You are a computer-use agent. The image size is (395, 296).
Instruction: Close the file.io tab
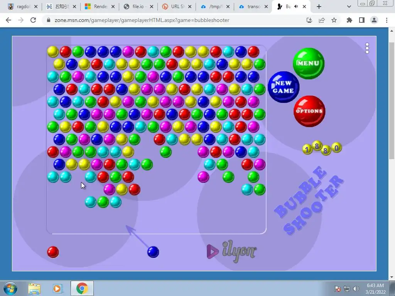click(x=151, y=7)
